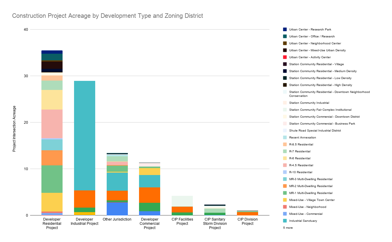Click the y-axis value 40
This screenshot has height=242, width=392.
click(26, 30)
